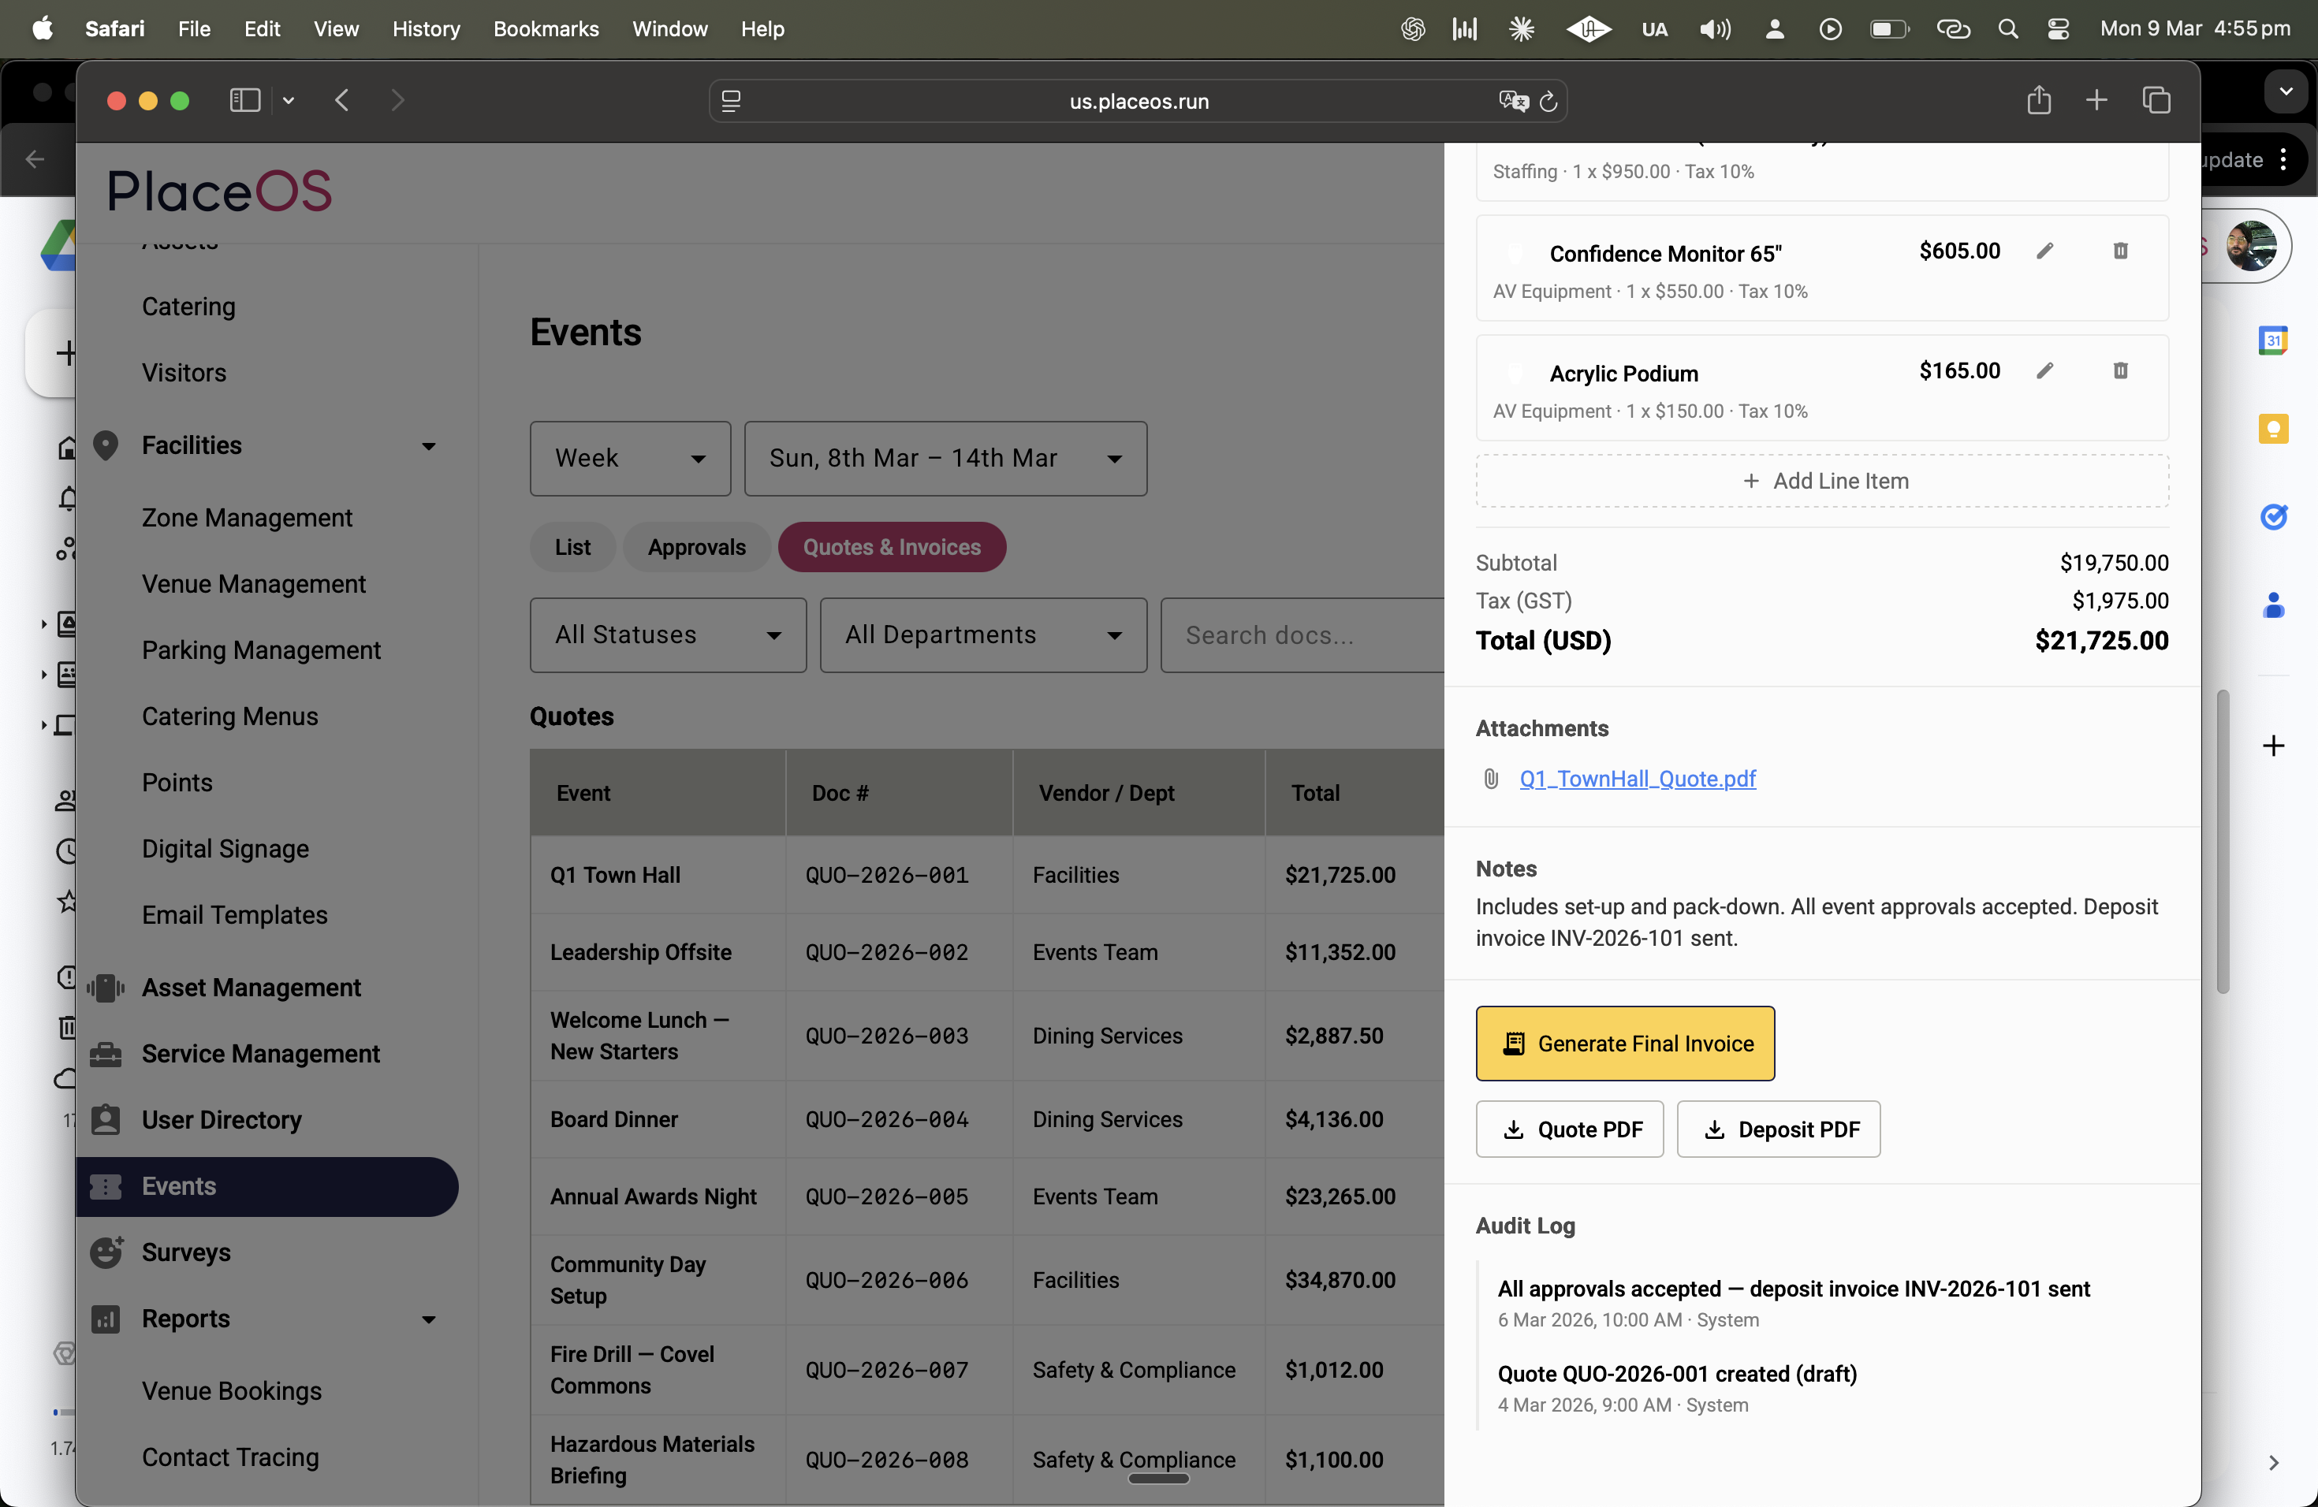Open the Bookmarks menu
This screenshot has width=2318, height=1507.
point(545,28)
